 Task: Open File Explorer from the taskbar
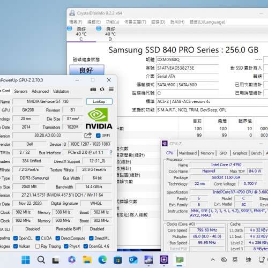[x=87, y=259]
